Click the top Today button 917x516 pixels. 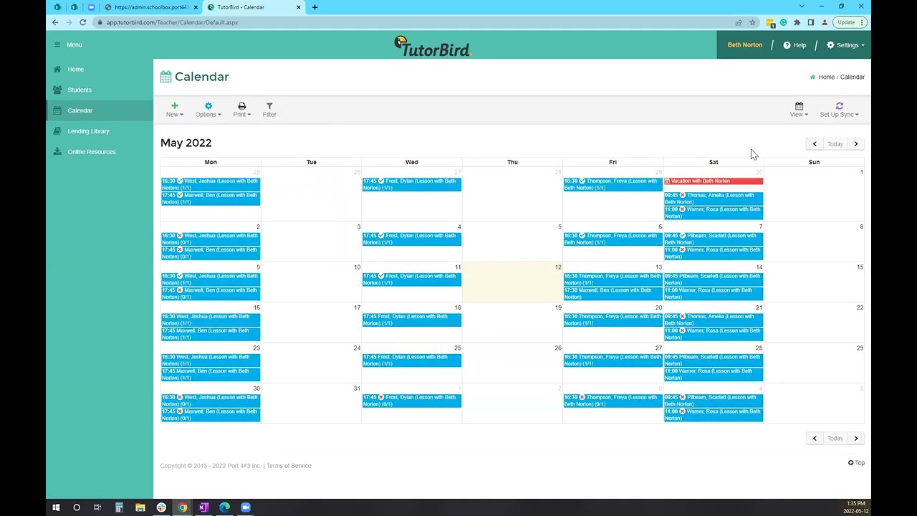click(x=835, y=144)
